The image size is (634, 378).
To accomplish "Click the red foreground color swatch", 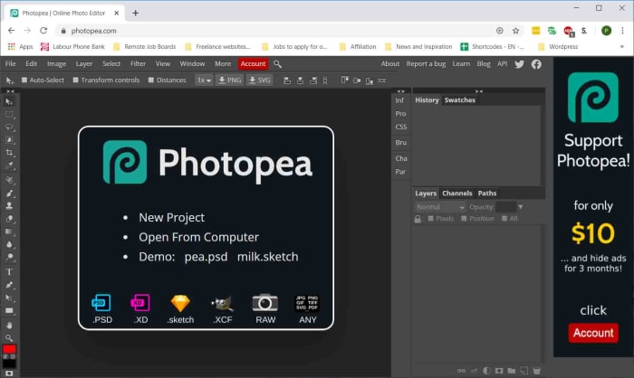I will [x=9, y=349].
